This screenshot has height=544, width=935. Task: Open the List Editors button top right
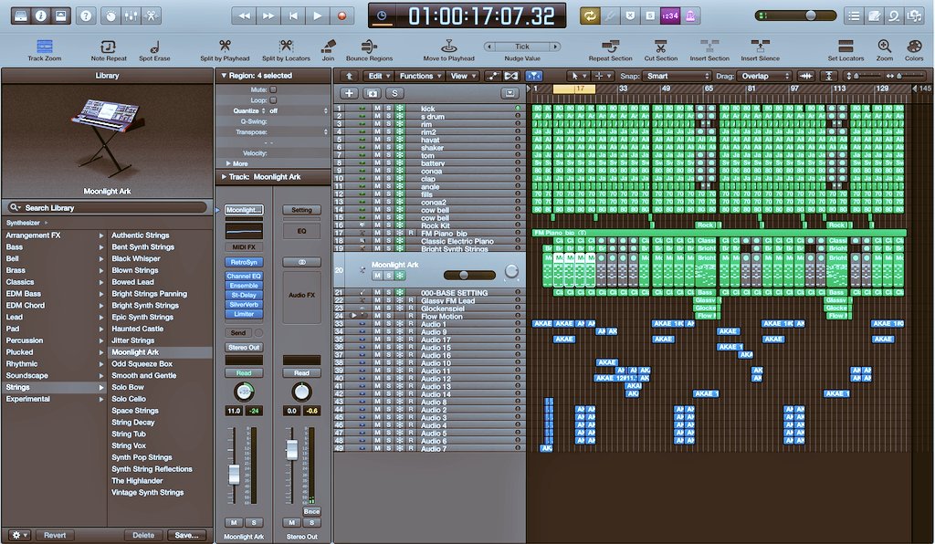coord(854,16)
